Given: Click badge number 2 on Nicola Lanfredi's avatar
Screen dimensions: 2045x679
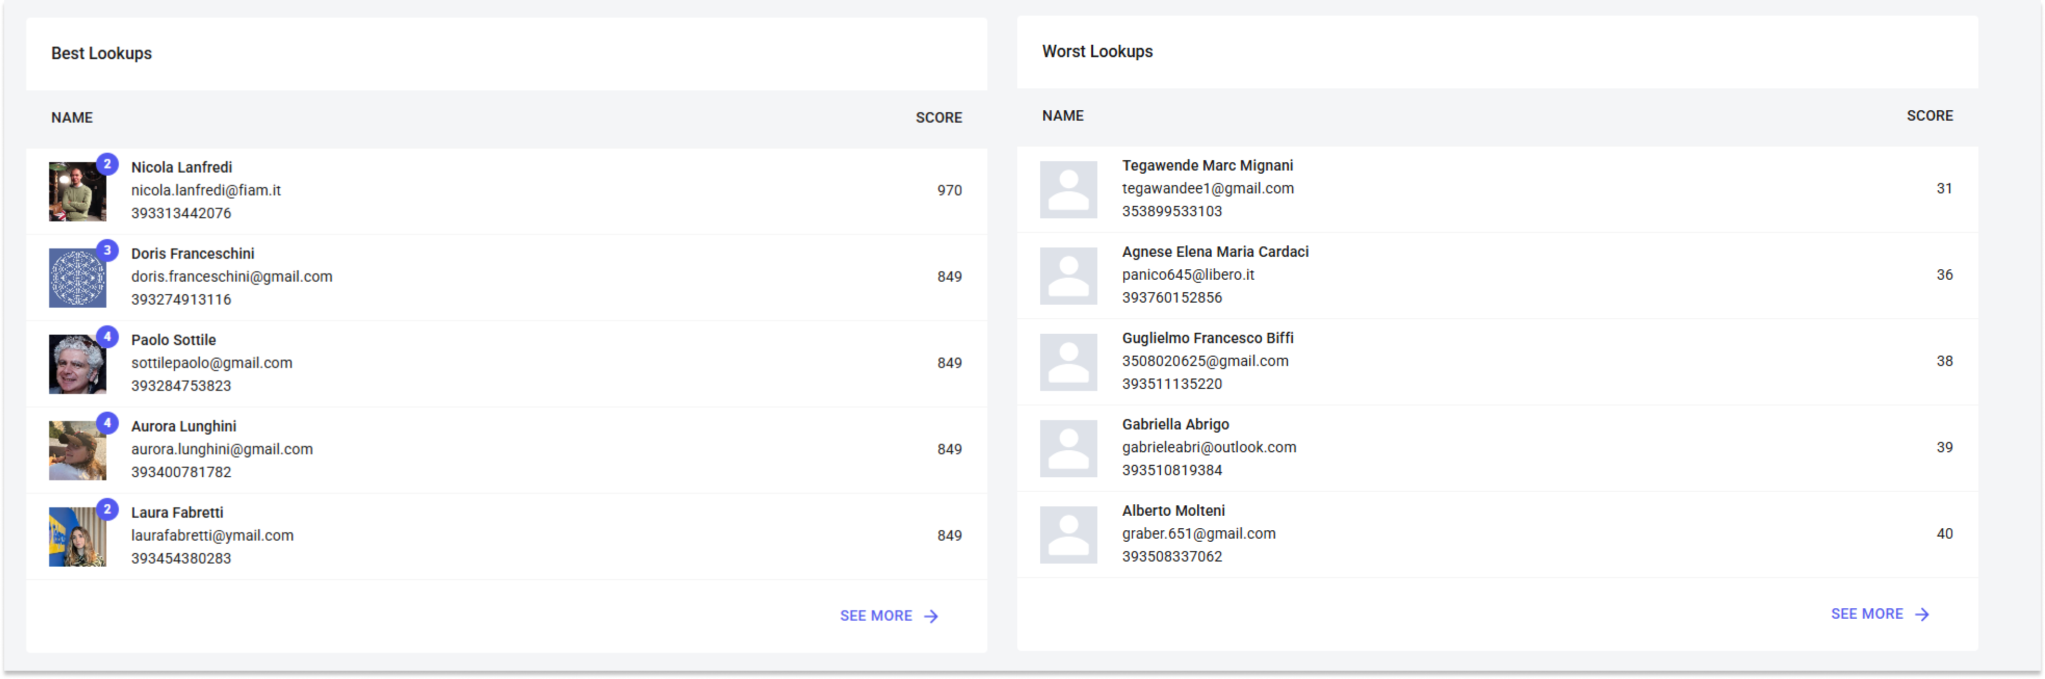Looking at the screenshot, I should (107, 164).
